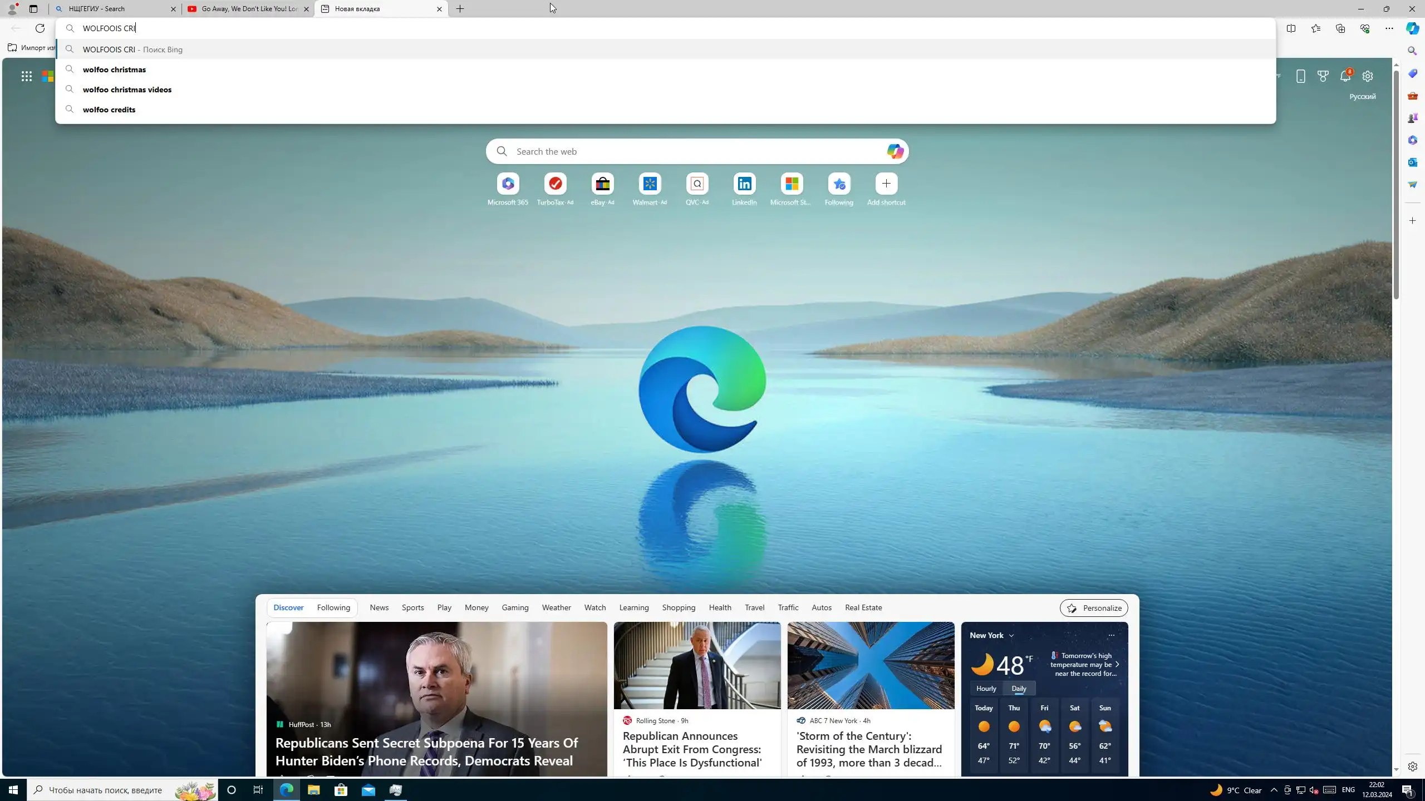Image resolution: width=1425 pixels, height=801 pixels.
Task: Open the Split screen toolbar icon
Action: pyautogui.click(x=1291, y=28)
